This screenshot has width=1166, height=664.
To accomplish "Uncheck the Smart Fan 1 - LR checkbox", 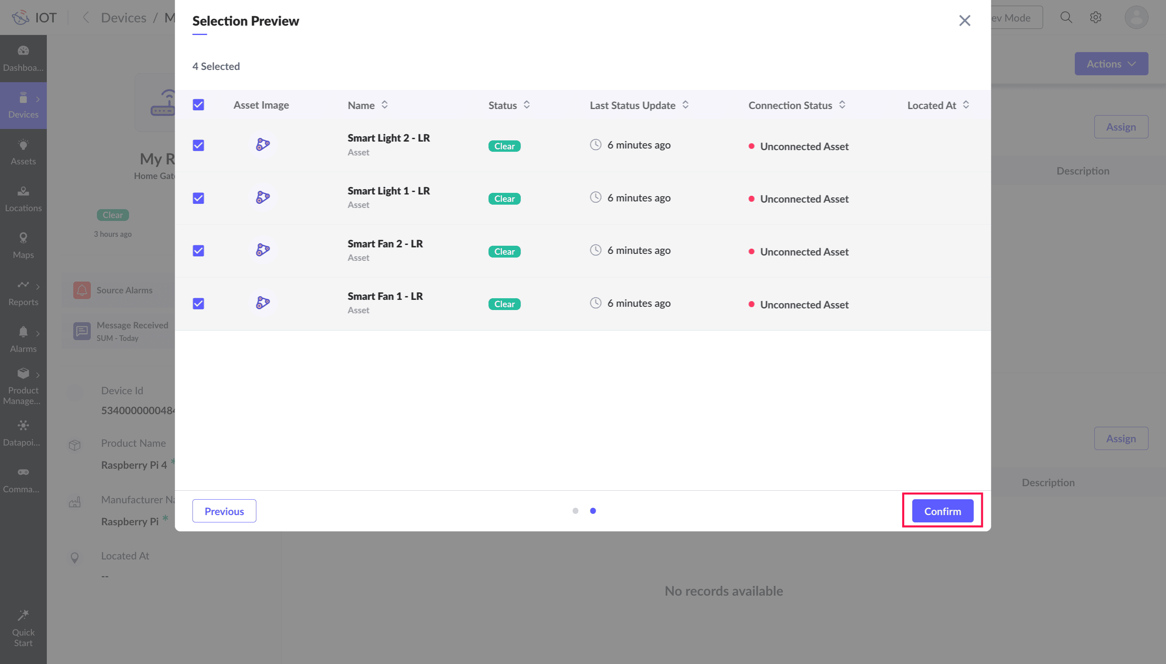I will pos(198,303).
